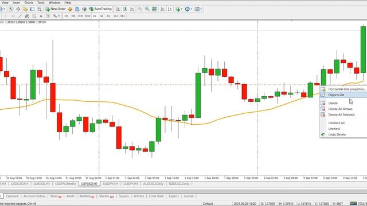Switch to H4 timeframe
The width and height of the screenshot is (367, 206).
click(x=101, y=16)
